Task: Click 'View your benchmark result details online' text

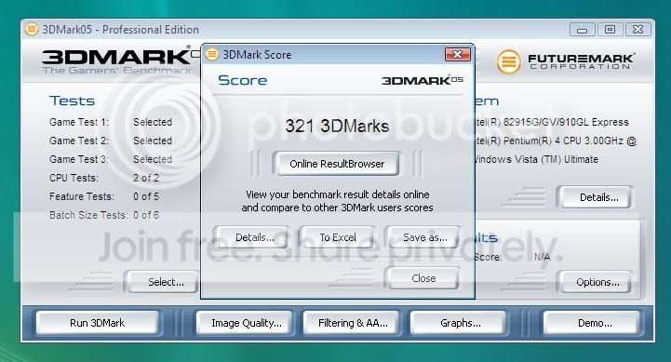Action: tap(337, 194)
